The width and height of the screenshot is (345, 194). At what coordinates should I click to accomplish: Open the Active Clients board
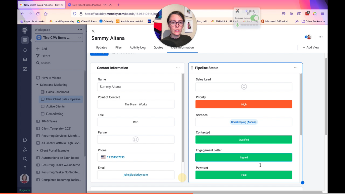(55, 106)
